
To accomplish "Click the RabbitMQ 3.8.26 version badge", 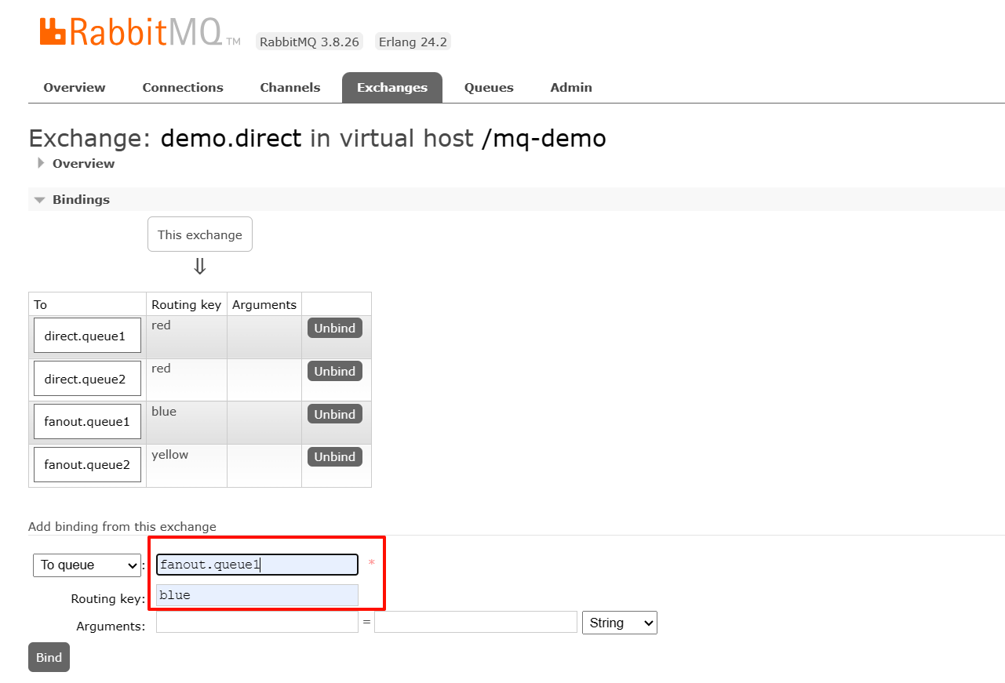I will tap(310, 42).
